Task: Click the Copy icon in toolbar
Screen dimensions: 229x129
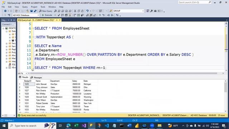Action: [79, 11]
